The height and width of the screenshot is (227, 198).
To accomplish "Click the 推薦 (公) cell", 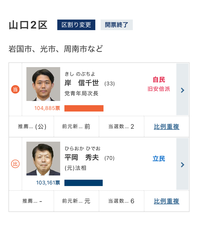I will (x=32, y=127).
